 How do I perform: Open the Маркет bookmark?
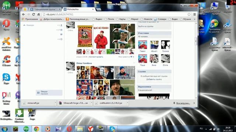click(x=133, y=19)
